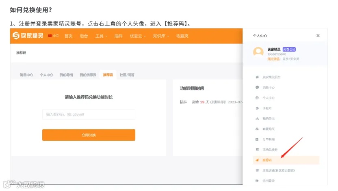The image size is (338, 191).
Task: Switch to the 个人中心 tab
Action: [x=46, y=75]
